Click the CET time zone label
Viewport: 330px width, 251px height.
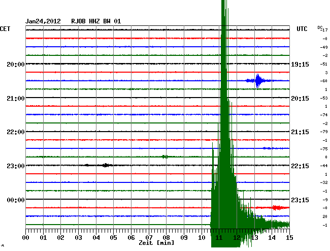tap(5, 29)
